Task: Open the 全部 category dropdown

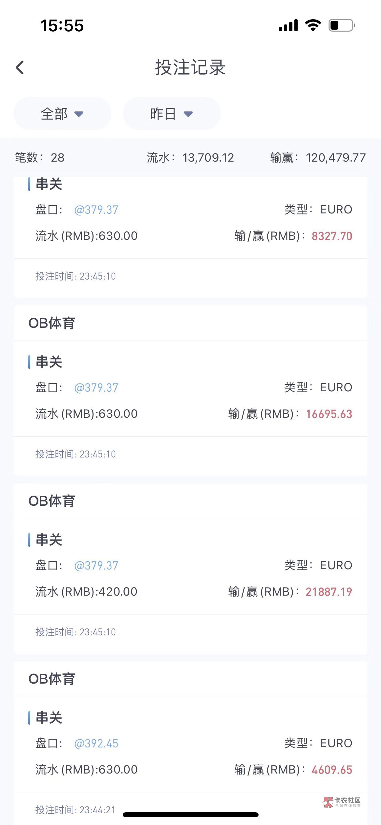Action: pyautogui.click(x=62, y=114)
